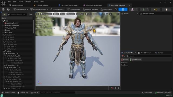Click the add plus button in Skeleton Tree
Viewport: 173px width, 97px height.
tap(4, 14)
